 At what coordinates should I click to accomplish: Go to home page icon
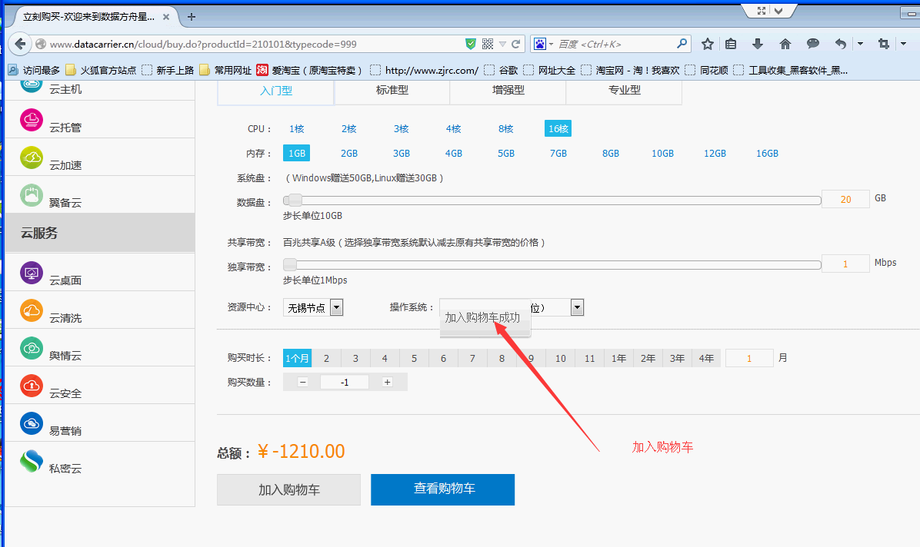point(785,44)
